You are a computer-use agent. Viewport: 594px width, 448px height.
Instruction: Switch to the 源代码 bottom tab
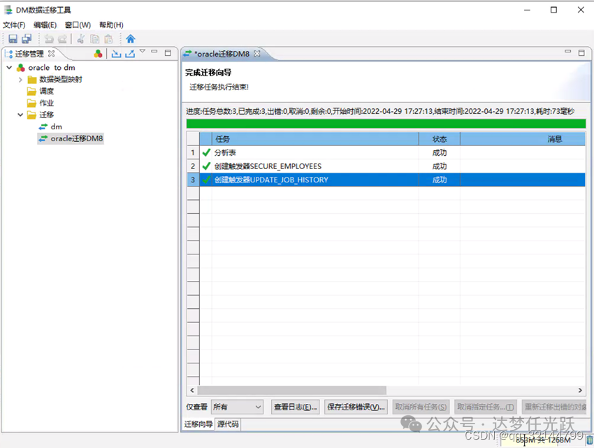coord(228,424)
